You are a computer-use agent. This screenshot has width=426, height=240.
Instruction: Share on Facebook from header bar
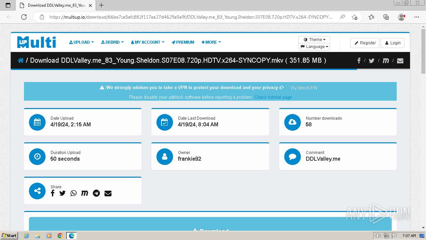pyautogui.click(x=359, y=60)
